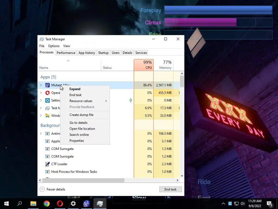Launch Google Chrome from the taskbar
Image resolution: width=278 pixels, height=209 pixels.
(47, 204)
